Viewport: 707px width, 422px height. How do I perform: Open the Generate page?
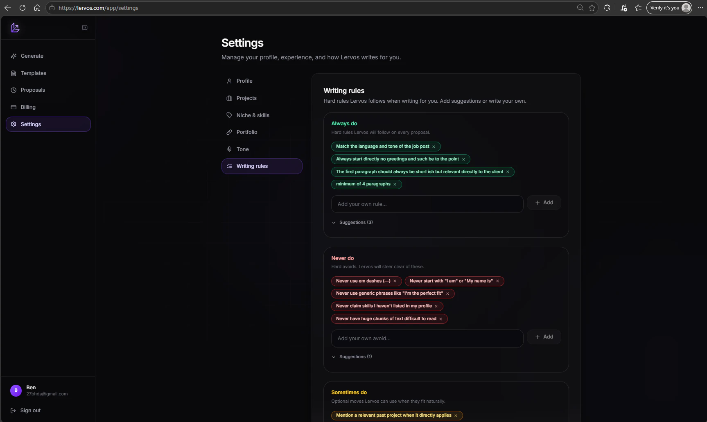pos(48,56)
